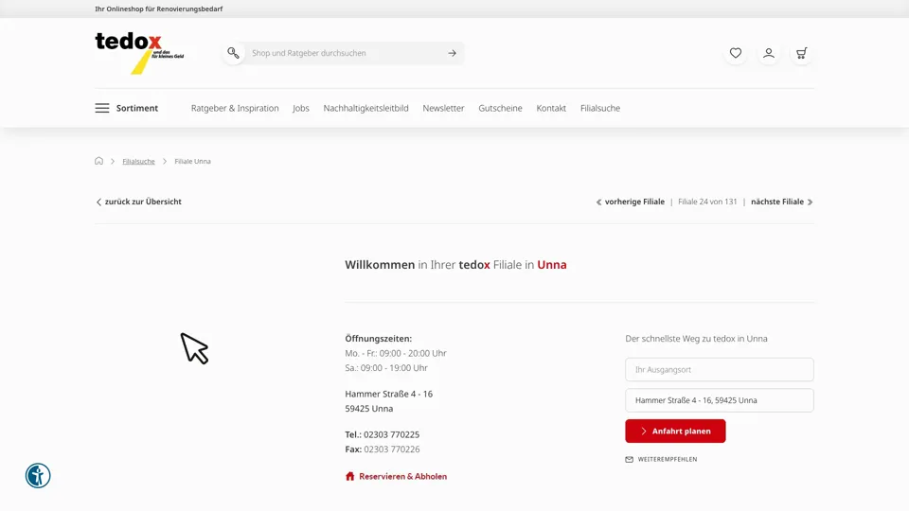This screenshot has width=909, height=511.
Task: Click the Filiale Unna breadcrumb text
Action: coord(192,161)
